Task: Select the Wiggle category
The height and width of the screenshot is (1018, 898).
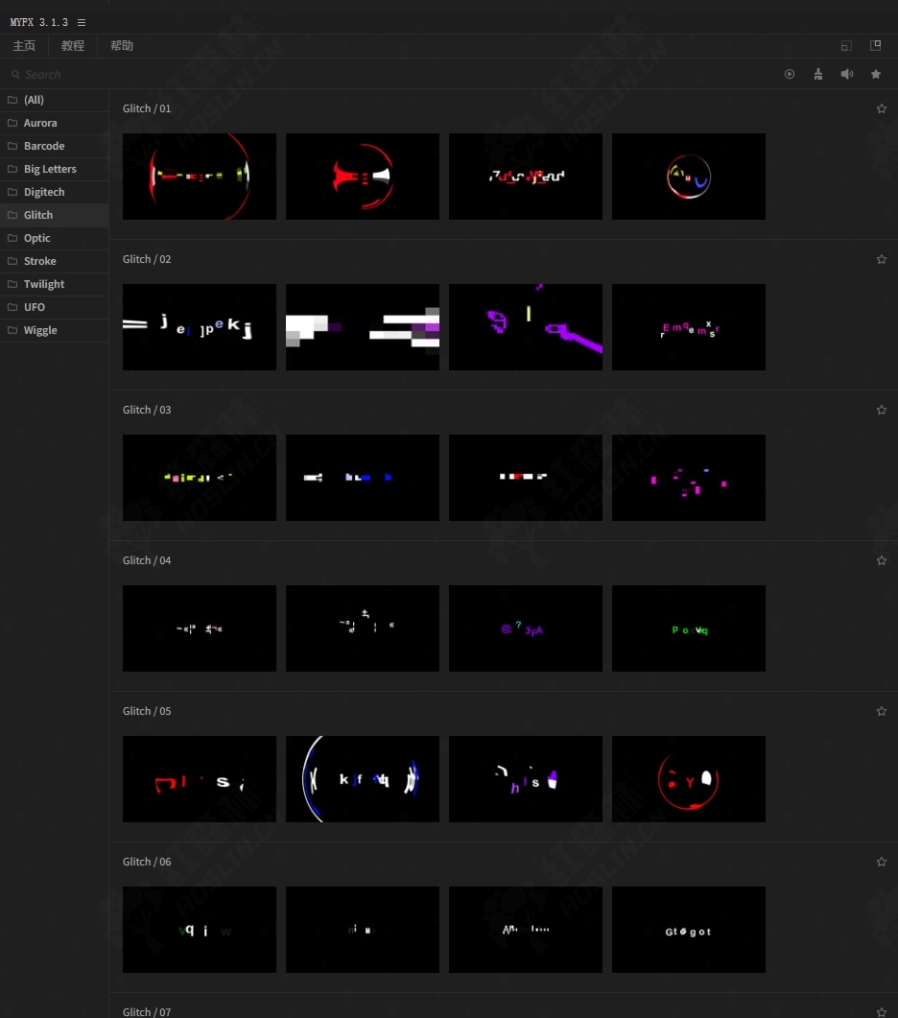Action: point(55,330)
